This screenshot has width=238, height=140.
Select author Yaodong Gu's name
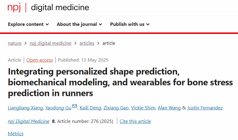point(58,108)
